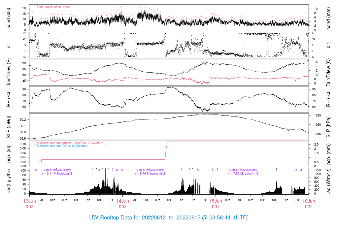Viewport: 338px width, 231px height.
Task: Click the '1025' value on SLP hPa axis
Action: point(317,115)
